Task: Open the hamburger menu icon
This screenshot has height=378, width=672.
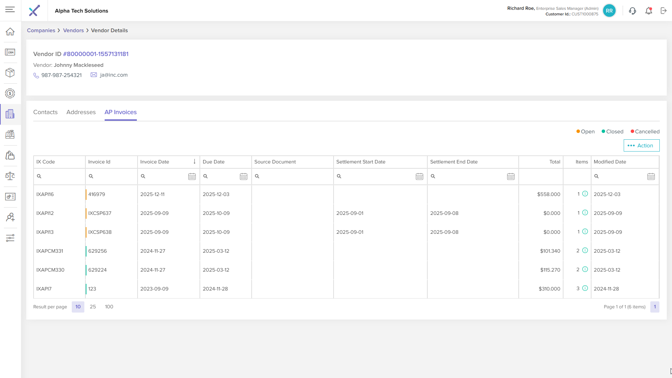Action: (x=10, y=9)
